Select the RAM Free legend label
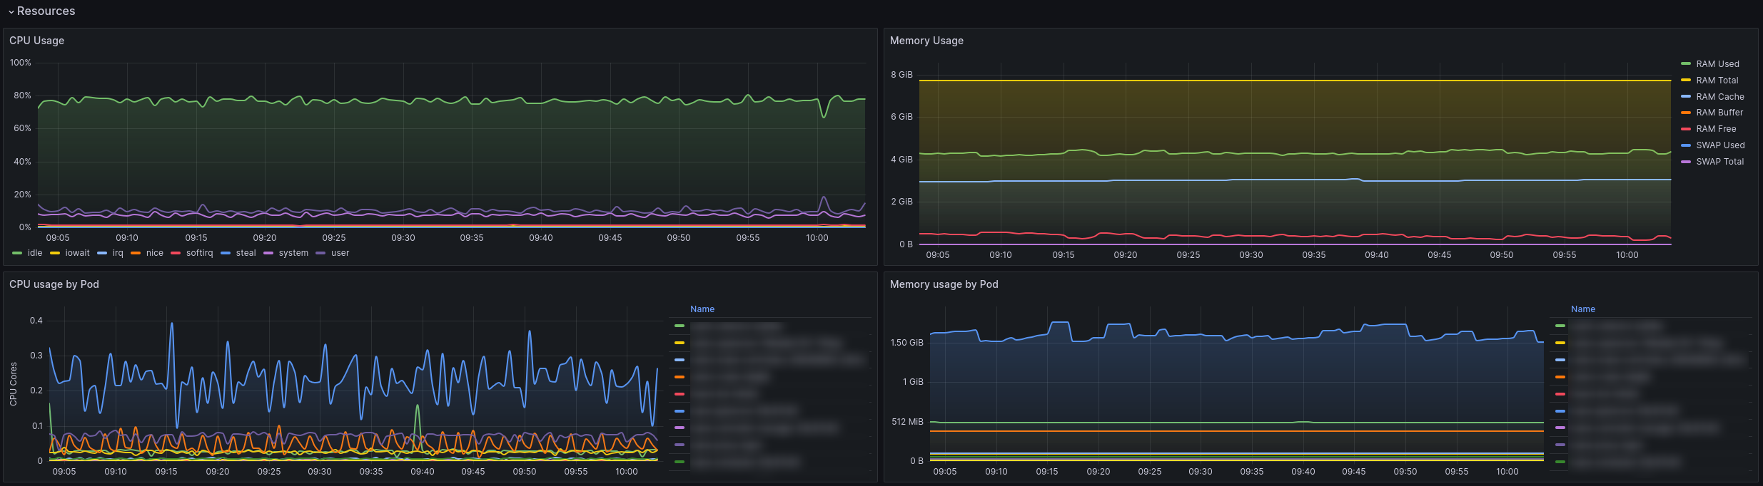 point(1716,129)
